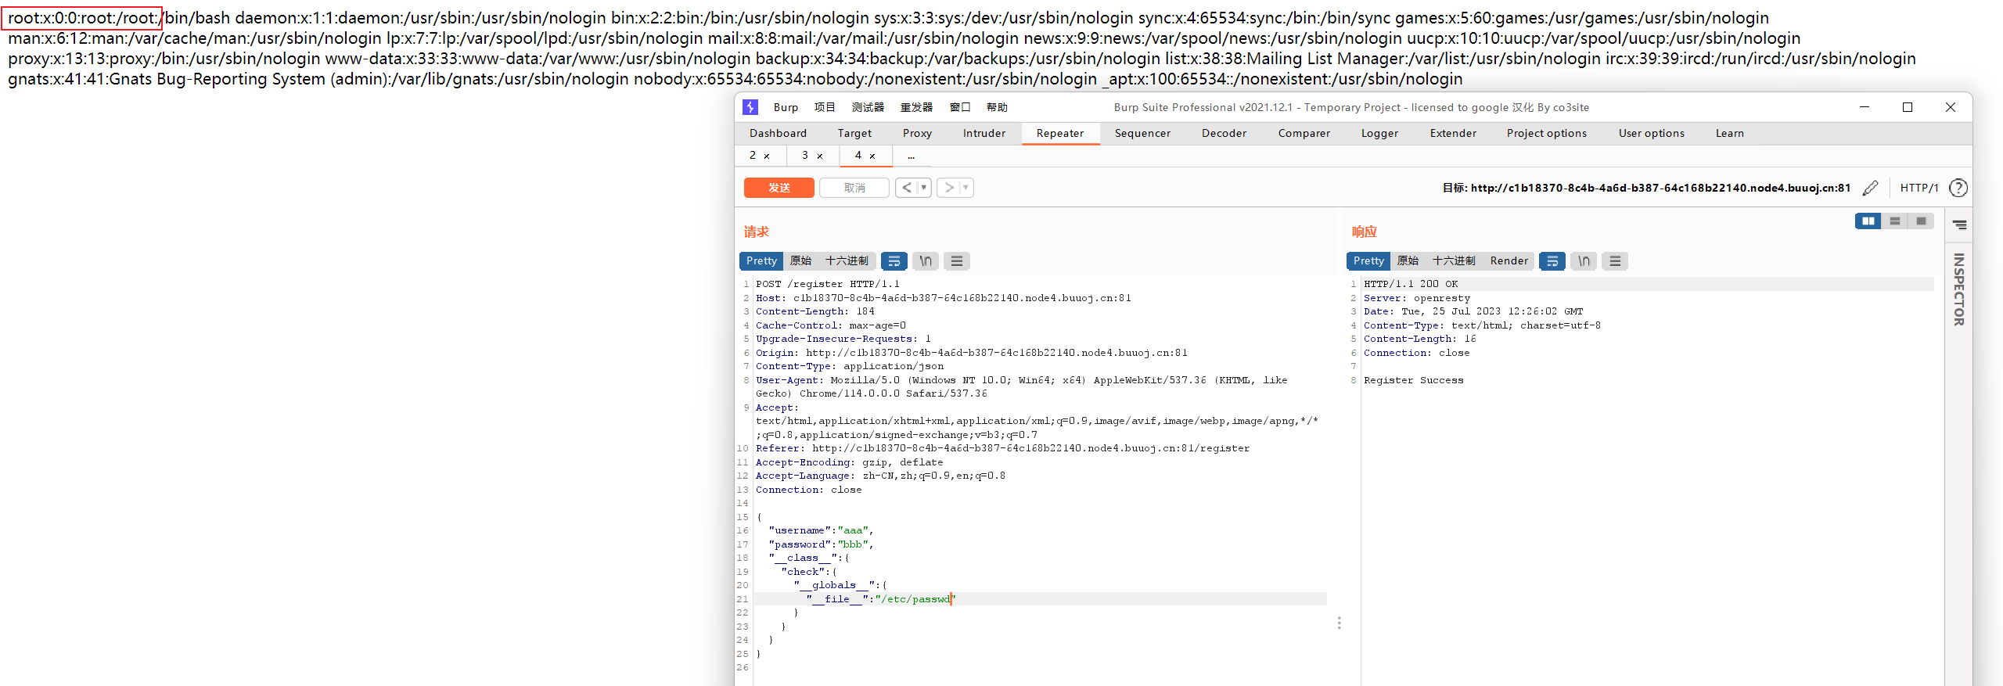
Task: Switch response view to Render
Action: point(1509,261)
